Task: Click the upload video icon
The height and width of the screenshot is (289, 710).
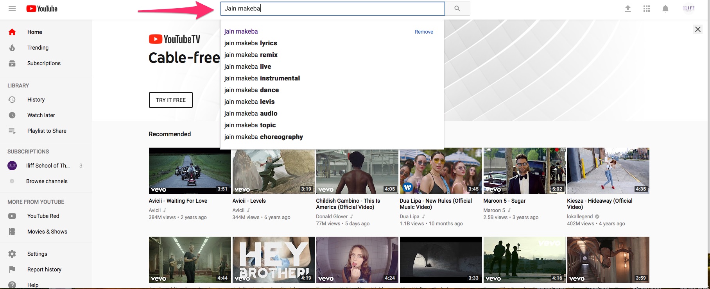Action: [628, 9]
